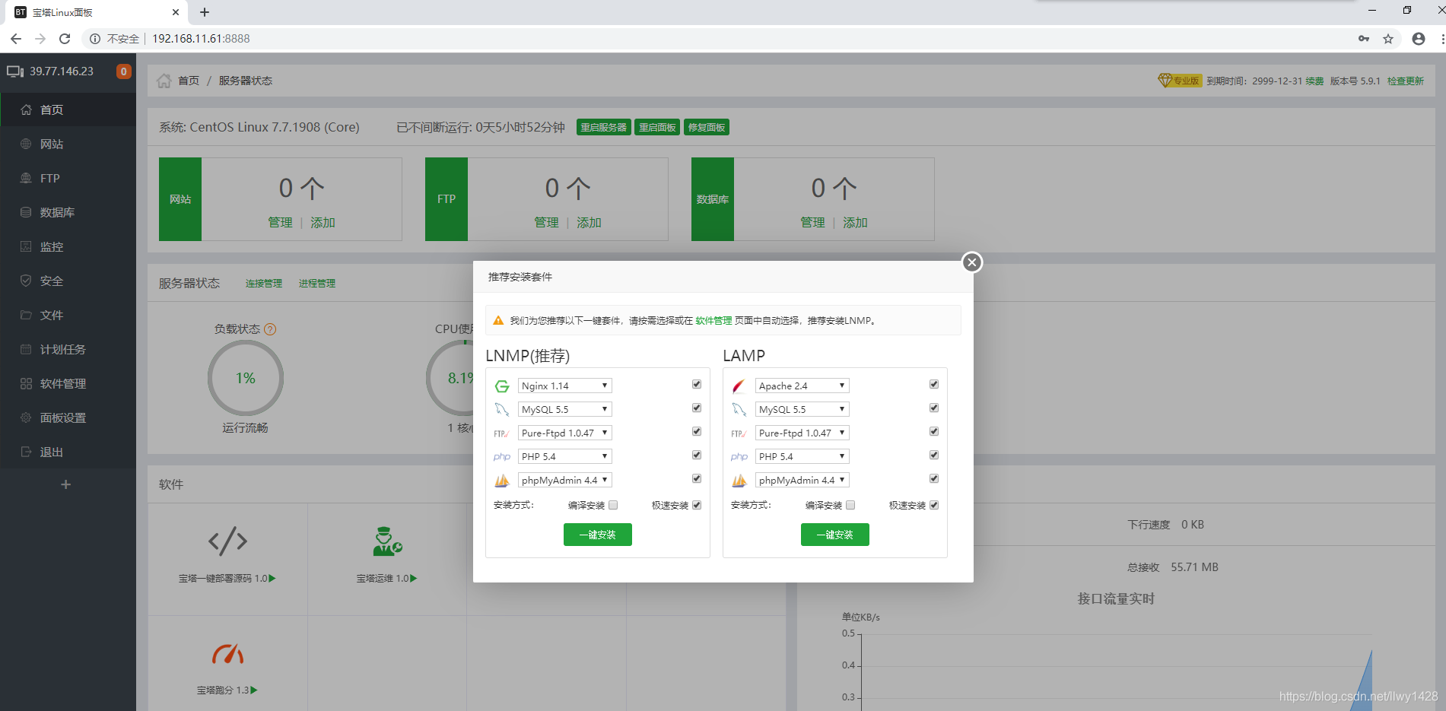Viewport: 1446px width, 711px height.
Task: Click 重启服务器 restart server button
Action: (x=604, y=128)
